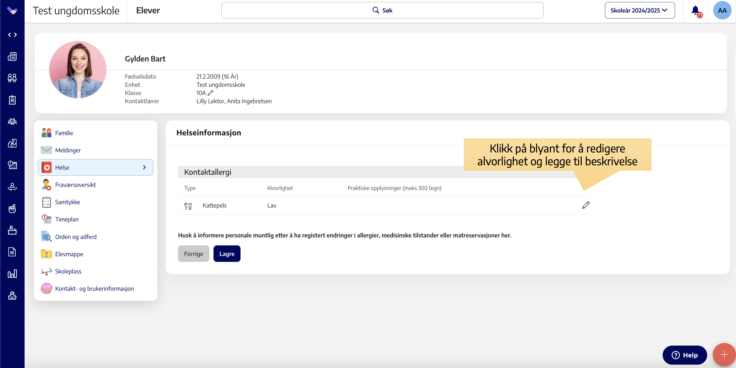Open the Elevmappe menu item

pos(95,254)
